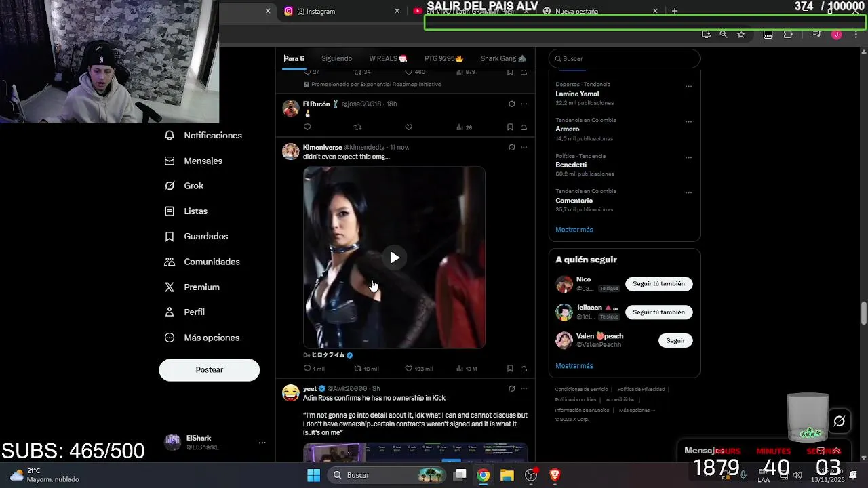868x488 pixels.
Task: Bookmark this page with star icon
Action: point(741,34)
